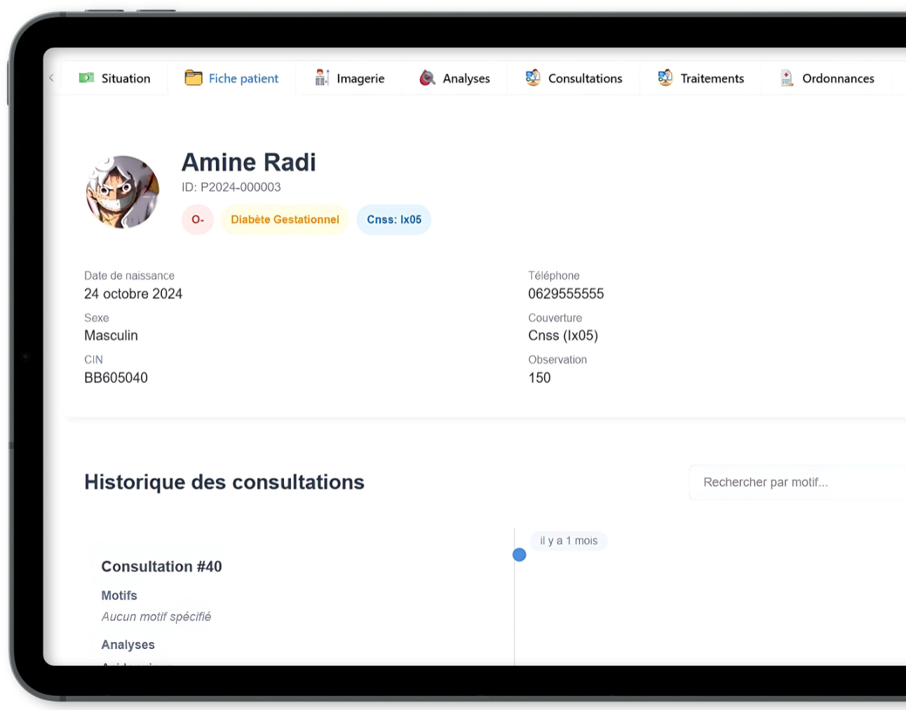Open the Ordonnances tab
906x710 pixels.
(827, 78)
